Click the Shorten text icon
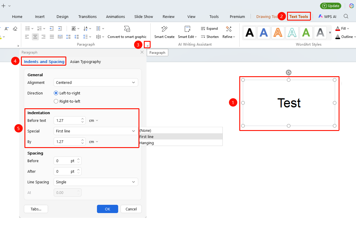Viewport: 356px width, 226px height. (203, 37)
